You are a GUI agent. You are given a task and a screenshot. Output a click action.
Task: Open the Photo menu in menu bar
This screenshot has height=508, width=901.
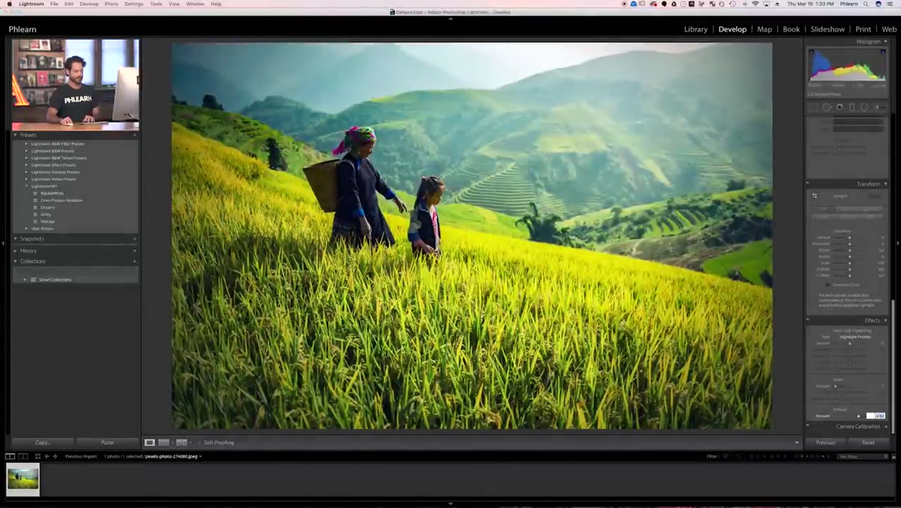[111, 4]
